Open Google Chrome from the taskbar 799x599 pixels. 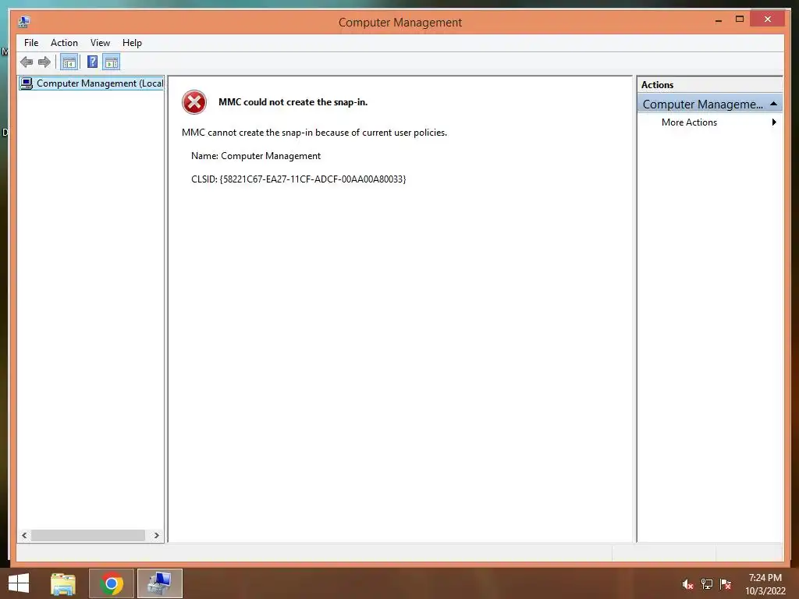click(112, 583)
